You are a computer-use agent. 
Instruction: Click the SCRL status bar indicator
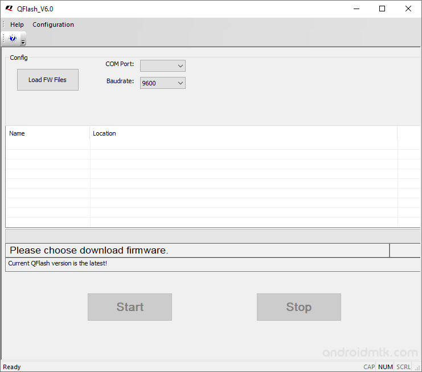pyautogui.click(x=403, y=367)
